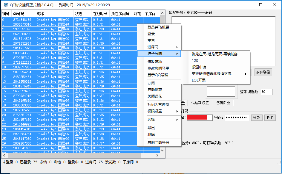
Task: Click the QT app icon in the title bar
Action: pyautogui.click(x=6, y=4)
